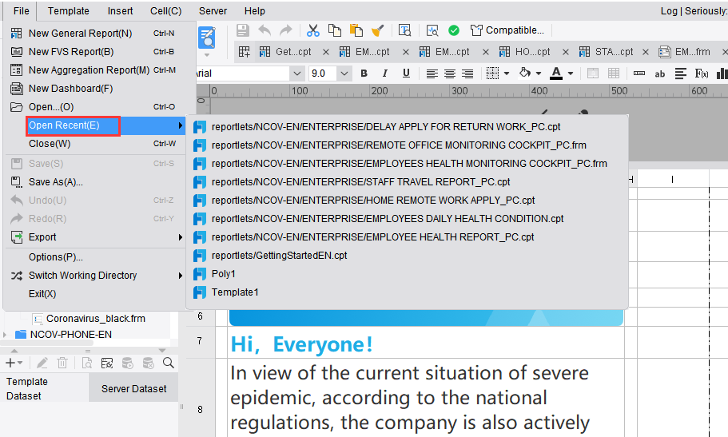
Task: Switch to Server Dataset tab
Action: [x=133, y=389]
